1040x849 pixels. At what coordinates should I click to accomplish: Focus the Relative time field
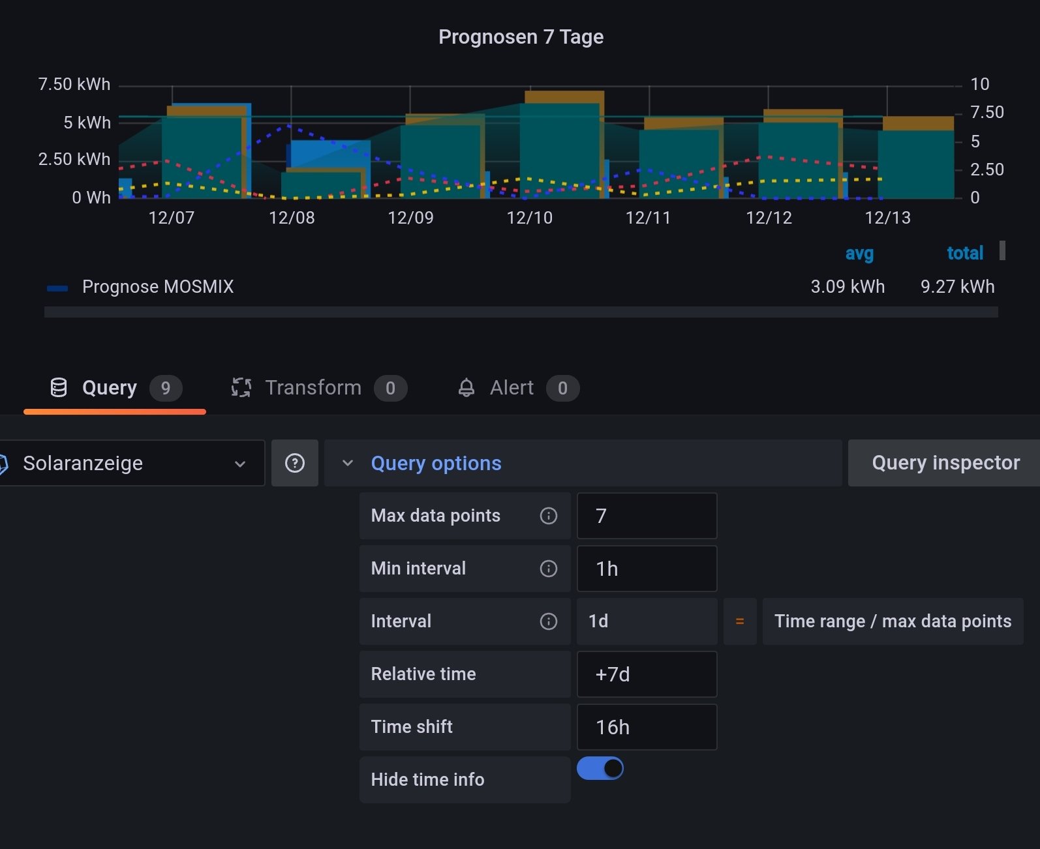coord(647,674)
